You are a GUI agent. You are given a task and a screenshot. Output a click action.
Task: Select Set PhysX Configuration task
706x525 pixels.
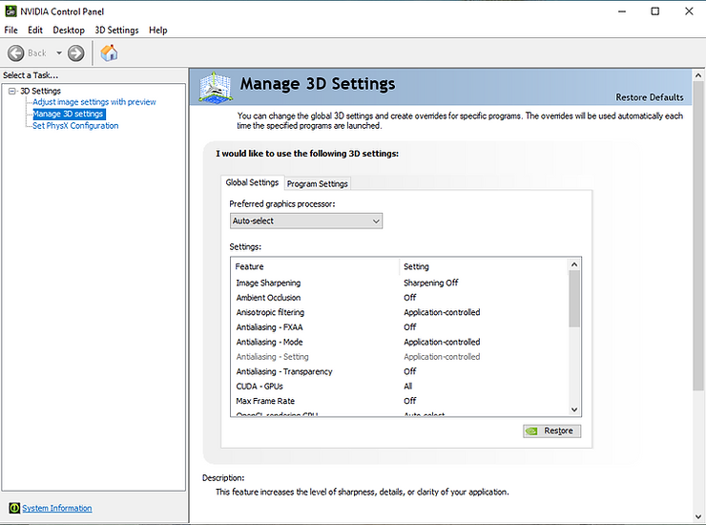75,126
